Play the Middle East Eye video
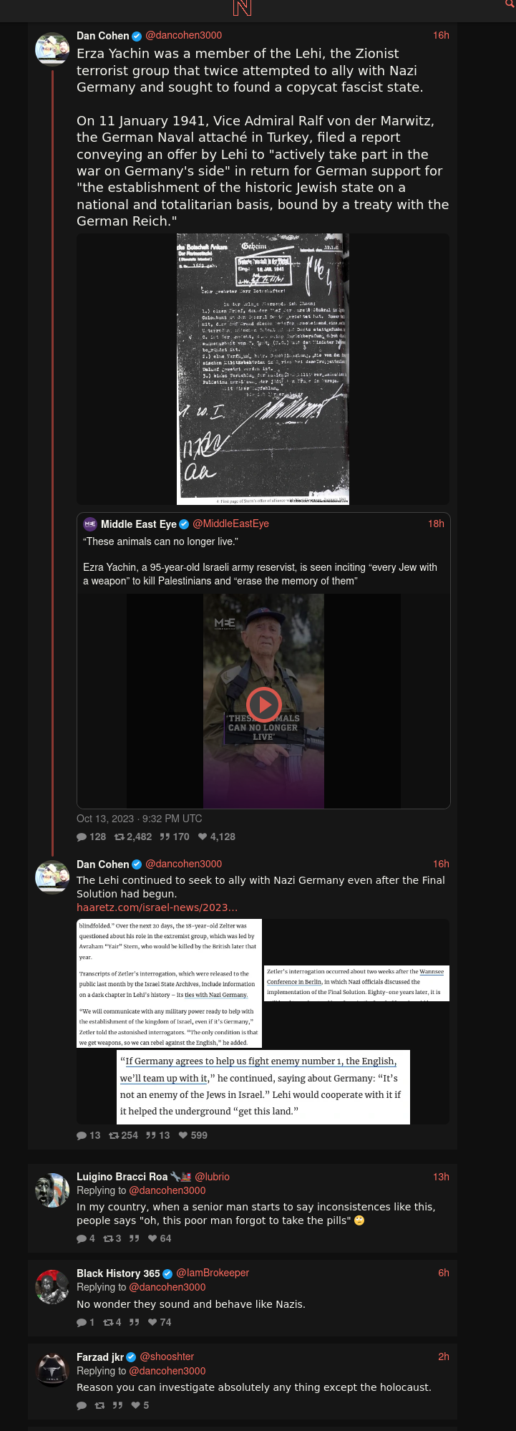The height and width of the screenshot is (1431, 516). (x=263, y=704)
